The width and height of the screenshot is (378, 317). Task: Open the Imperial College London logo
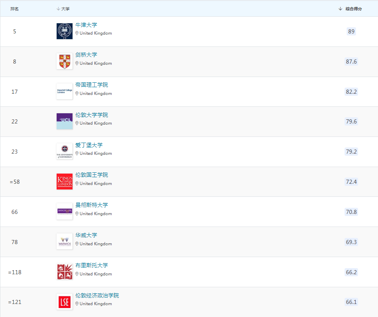point(64,92)
